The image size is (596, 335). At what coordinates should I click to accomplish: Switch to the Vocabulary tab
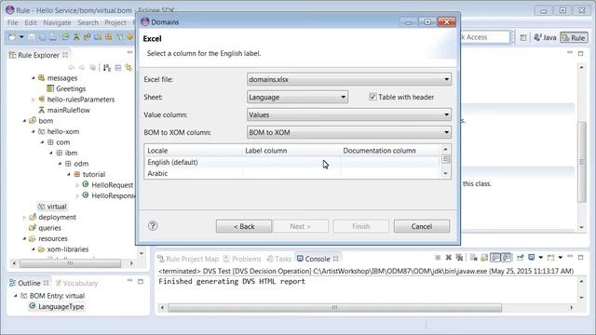[76, 283]
